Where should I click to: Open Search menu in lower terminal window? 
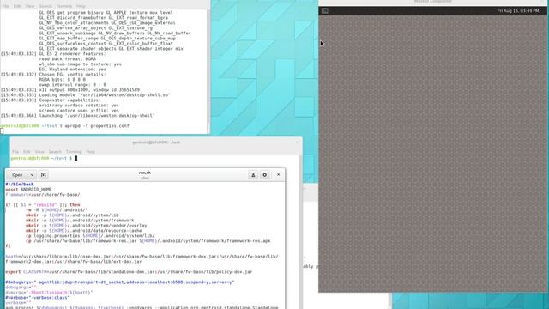(55, 152)
